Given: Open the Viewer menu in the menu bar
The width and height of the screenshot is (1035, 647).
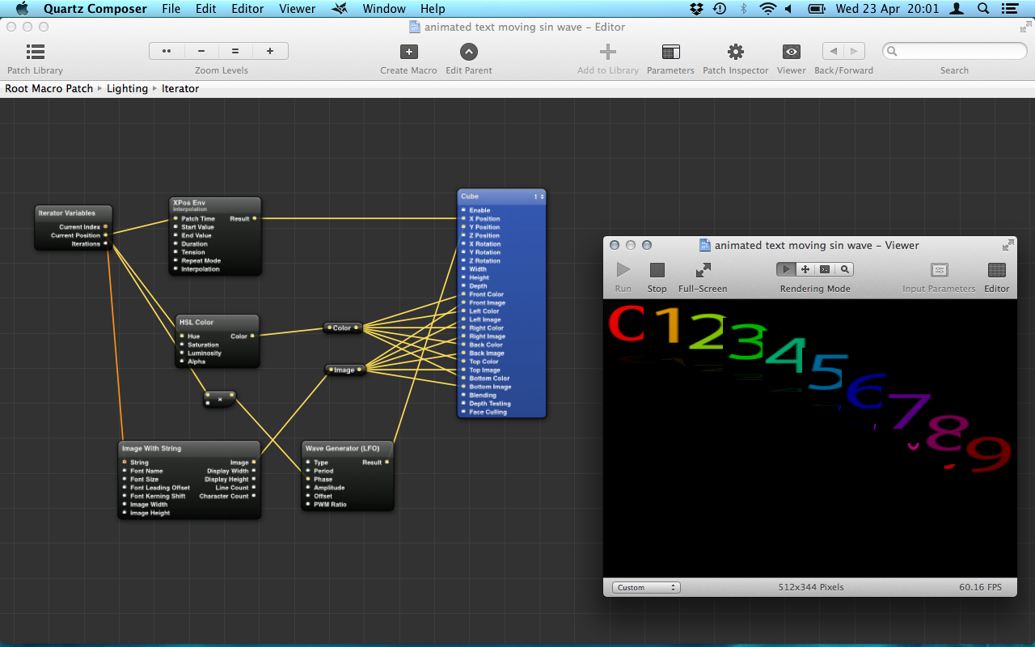Looking at the screenshot, I should click(297, 9).
